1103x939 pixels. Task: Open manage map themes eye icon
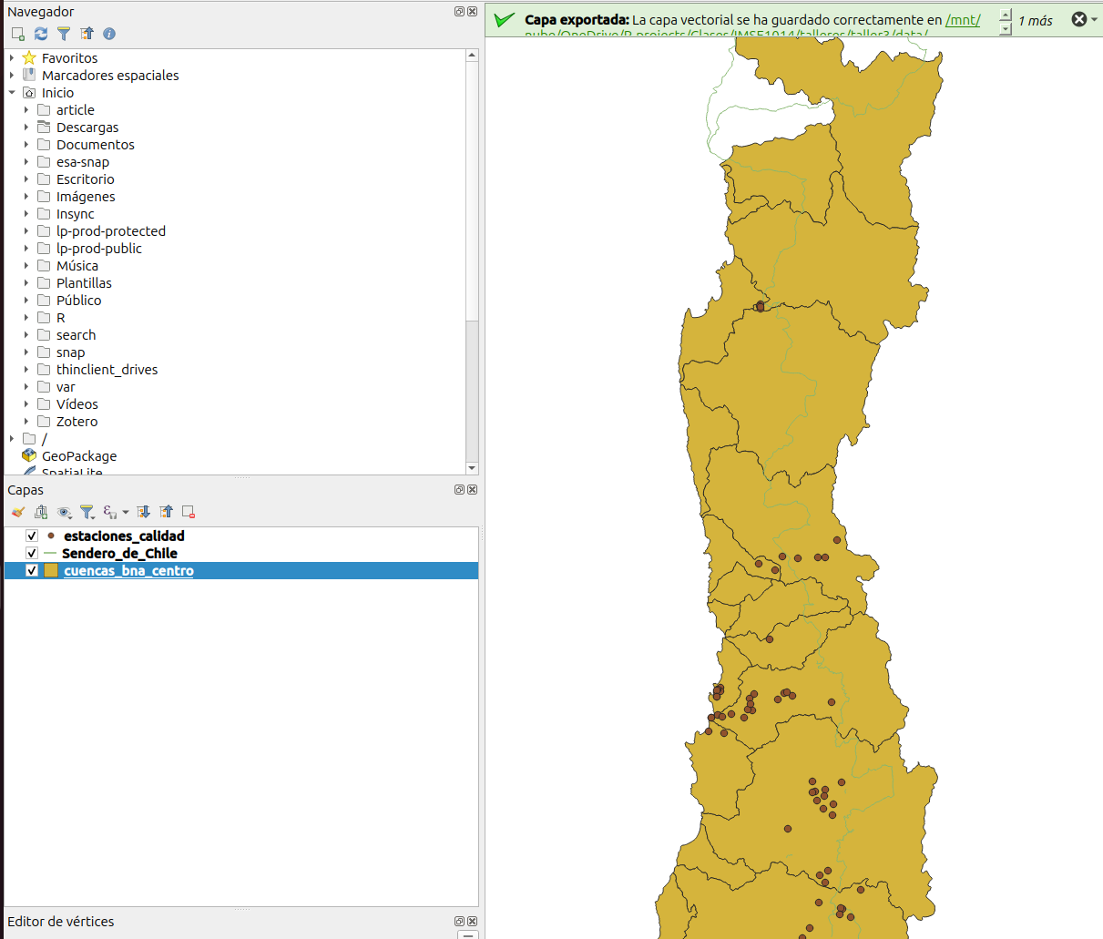click(x=64, y=512)
